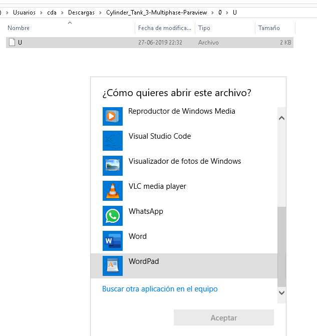Expand chevron after cda in breadcrumb
The width and height of the screenshot is (317, 336).
click(x=62, y=13)
